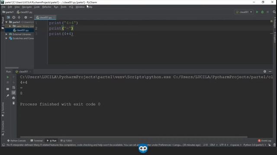Click the restore layout icon in Run panel

8,89
